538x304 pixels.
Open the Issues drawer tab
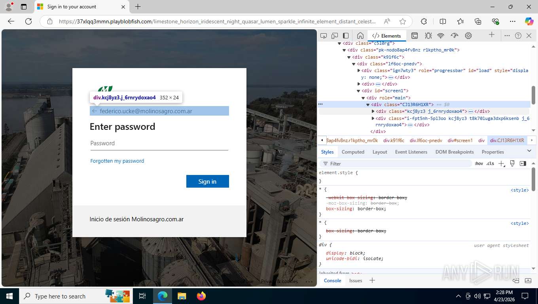356,280
